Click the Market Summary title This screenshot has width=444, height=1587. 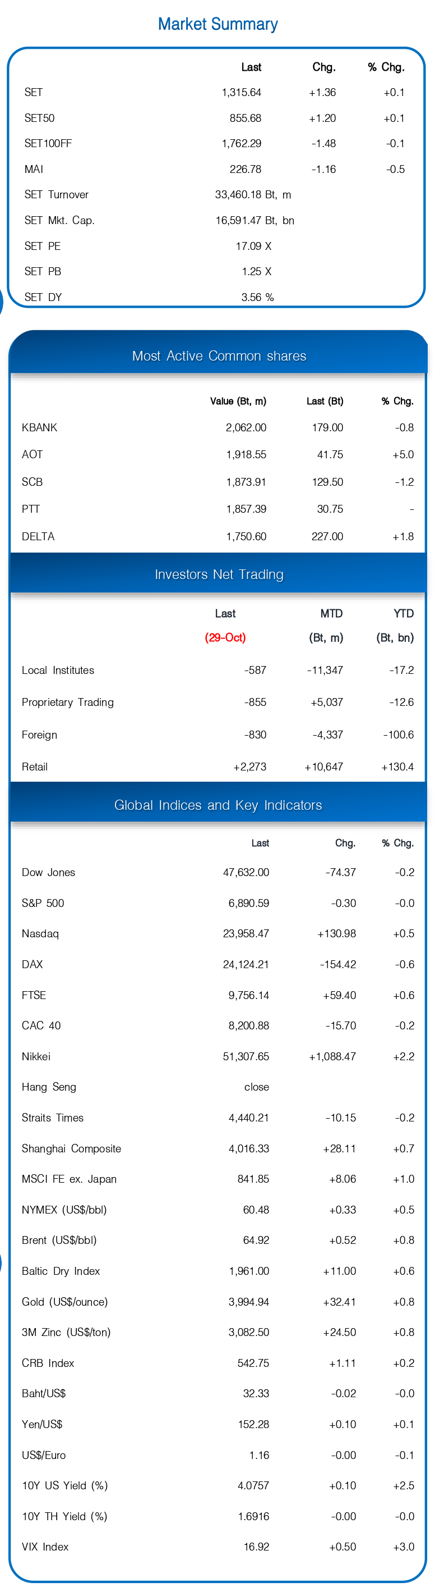[x=218, y=24]
